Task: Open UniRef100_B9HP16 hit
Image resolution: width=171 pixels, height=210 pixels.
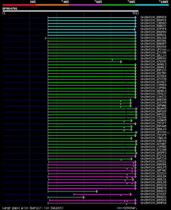Action: pos(153,203)
